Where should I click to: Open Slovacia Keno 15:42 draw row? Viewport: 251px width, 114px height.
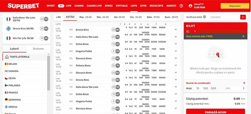click(x=117, y=108)
